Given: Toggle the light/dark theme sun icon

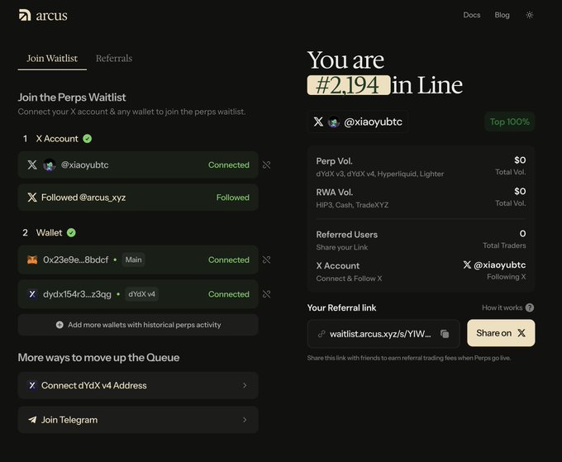Looking at the screenshot, I should (530, 15).
